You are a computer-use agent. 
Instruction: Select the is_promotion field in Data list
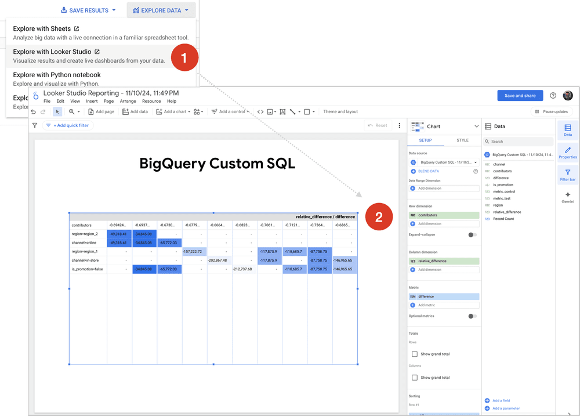[503, 185]
